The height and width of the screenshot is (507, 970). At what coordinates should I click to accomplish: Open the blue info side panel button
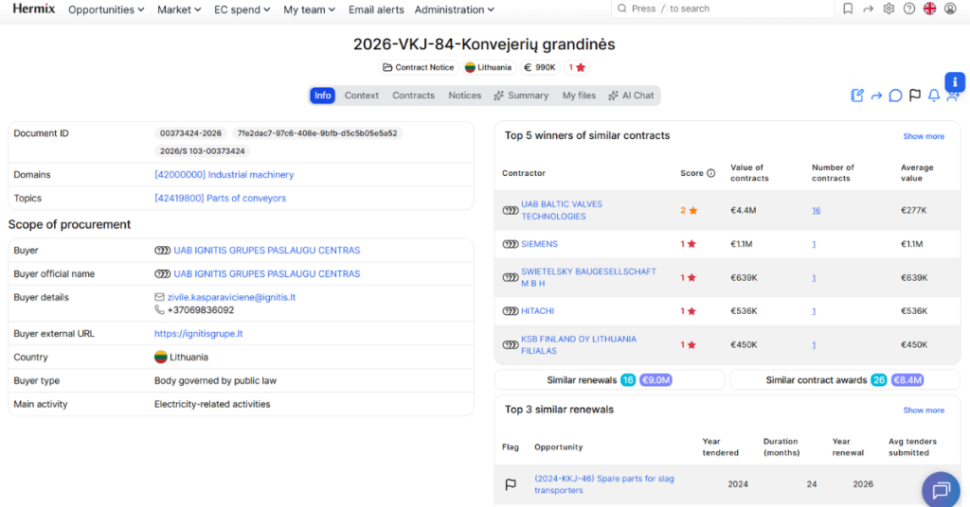click(955, 82)
